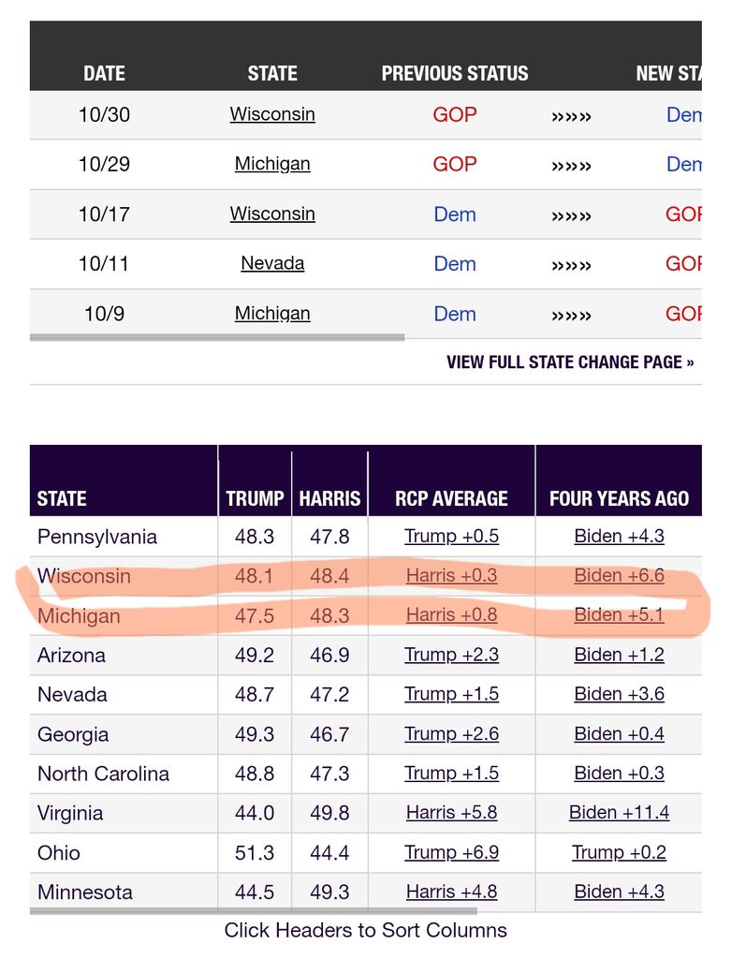Open Arizona Trump +2.3 average link

[x=451, y=655]
